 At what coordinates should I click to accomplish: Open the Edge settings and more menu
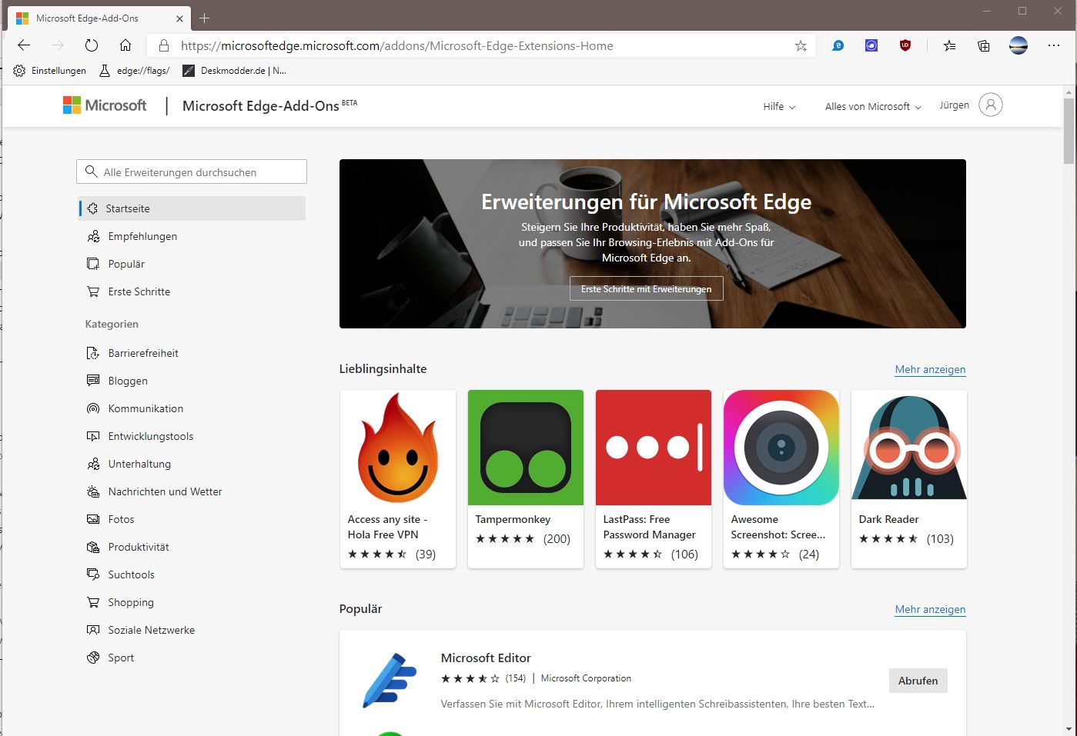(1054, 45)
